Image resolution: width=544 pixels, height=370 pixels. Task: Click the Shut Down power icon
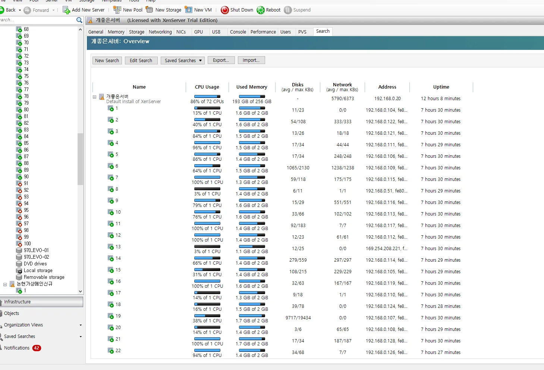(x=224, y=10)
